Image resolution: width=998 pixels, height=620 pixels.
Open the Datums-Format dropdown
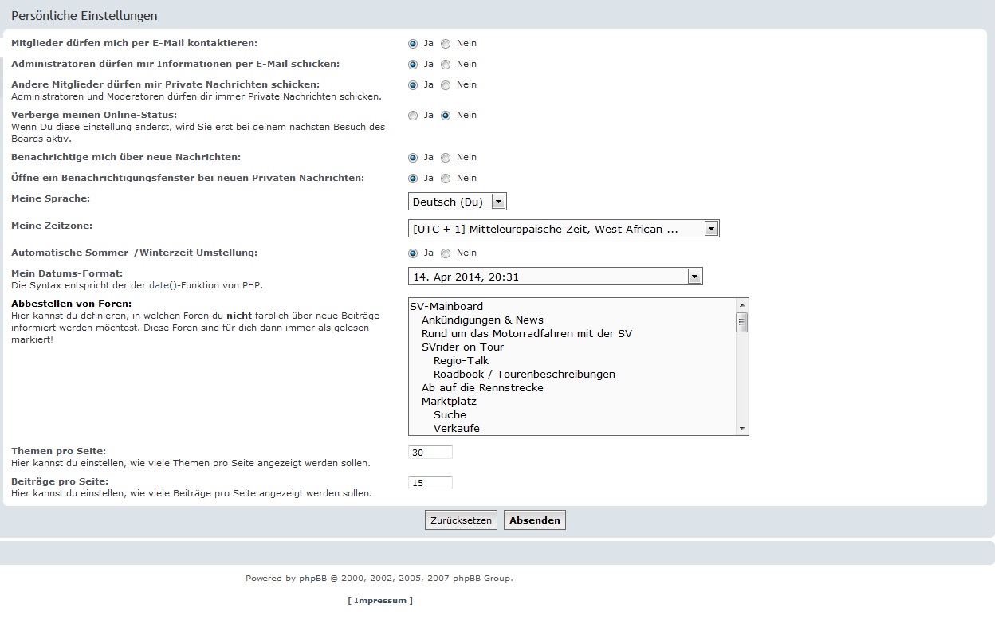click(x=694, y=277)
